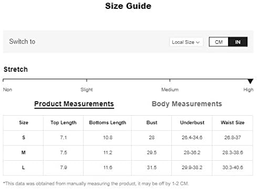This screenshot has height=189, width=257.
Task: Select the IN unit toggle
Action: click(238, 42)
